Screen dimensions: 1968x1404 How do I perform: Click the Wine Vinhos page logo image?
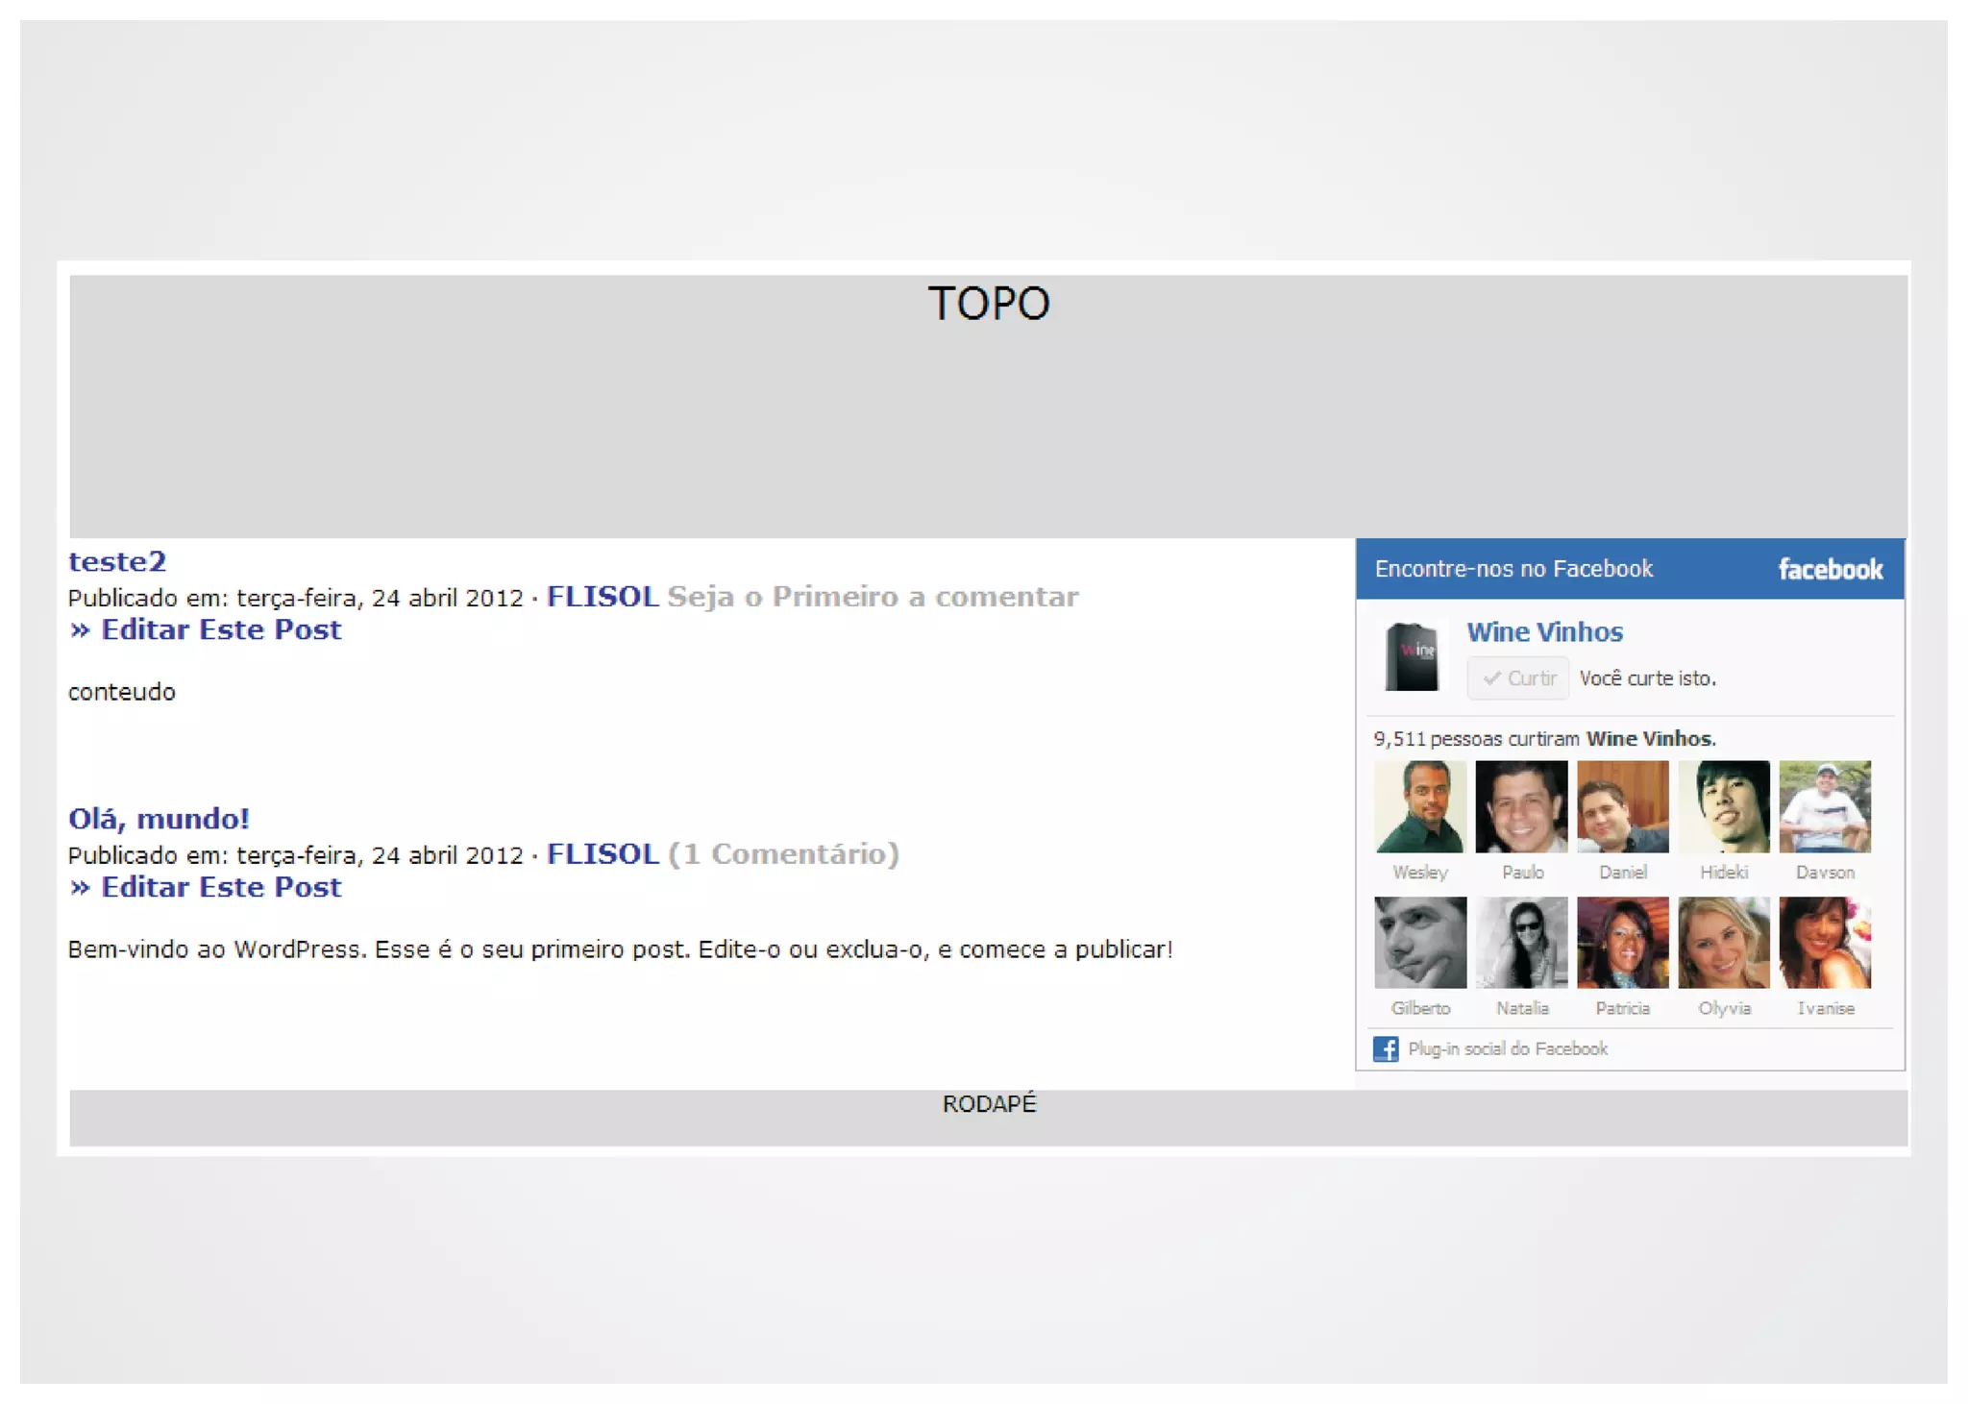pyautogui.click(x=1411, y=656)
